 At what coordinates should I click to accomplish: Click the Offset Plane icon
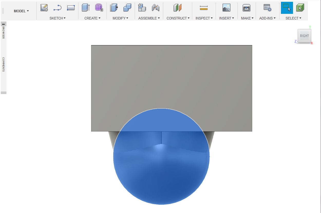(177, 8)
